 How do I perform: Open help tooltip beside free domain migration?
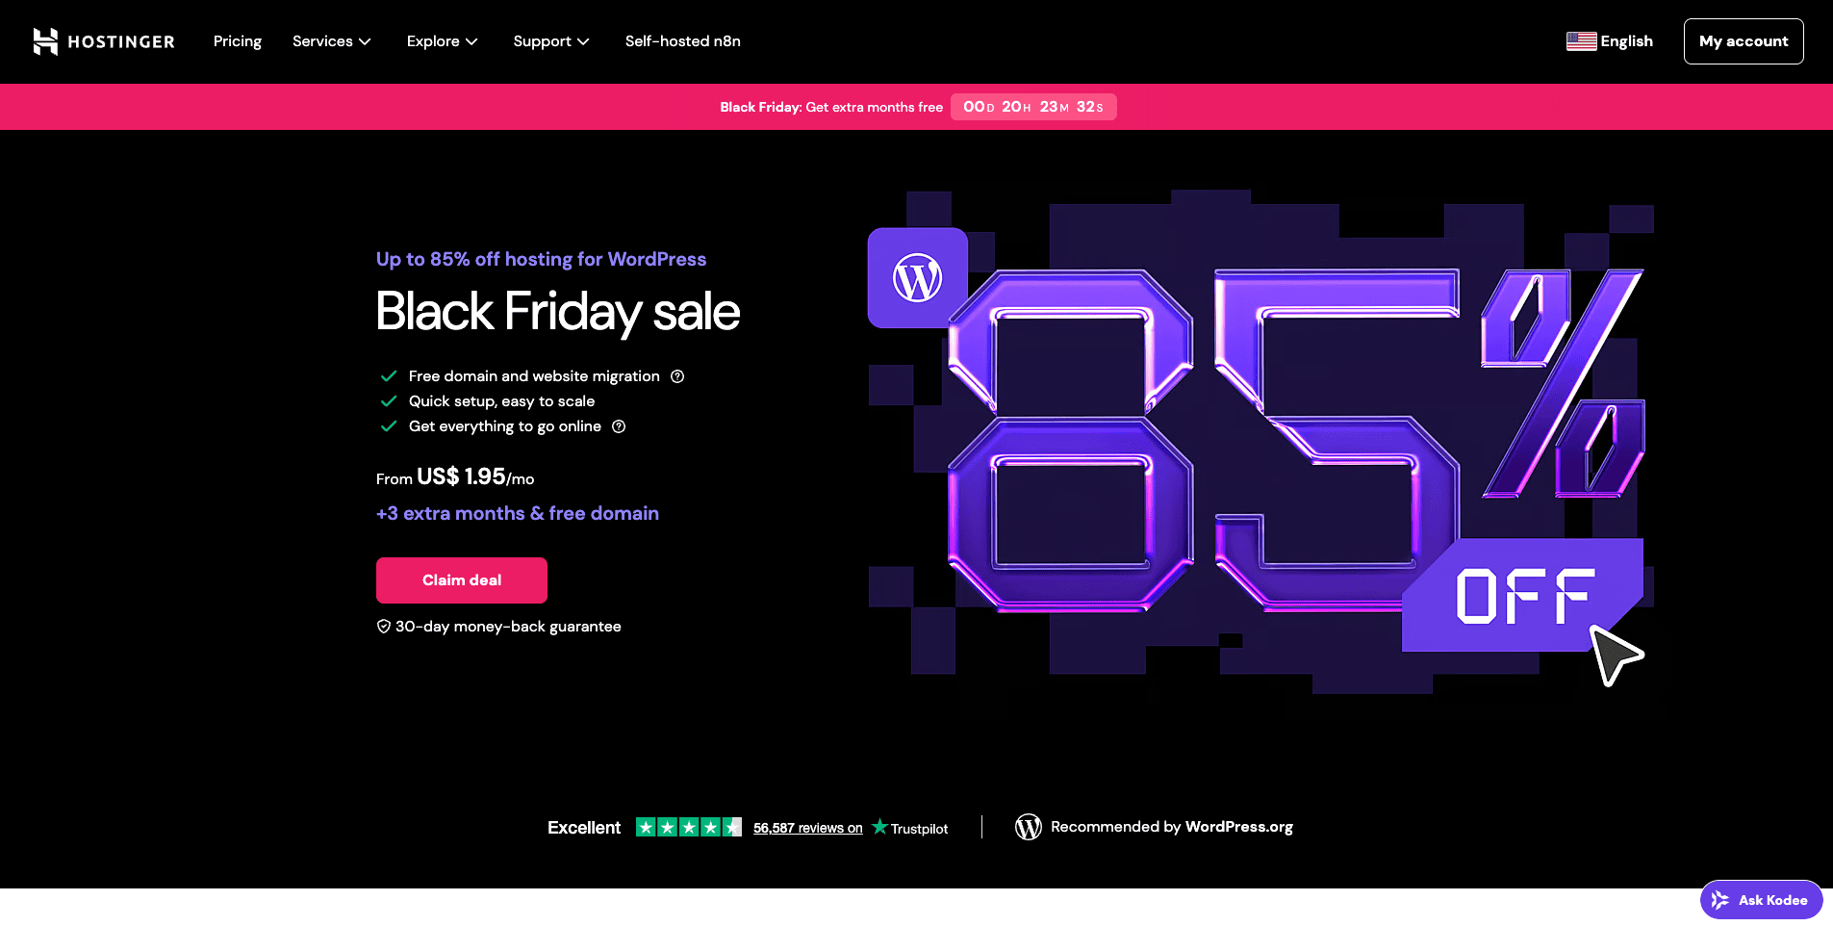[677, 376]
